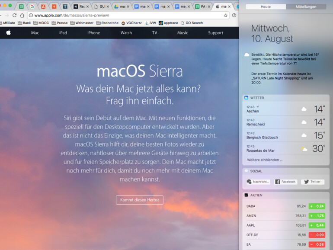The height and width of the screenshot is (250, 333).
Task: Open the Affiliate bookmarks folder
Action: point(7,23)
